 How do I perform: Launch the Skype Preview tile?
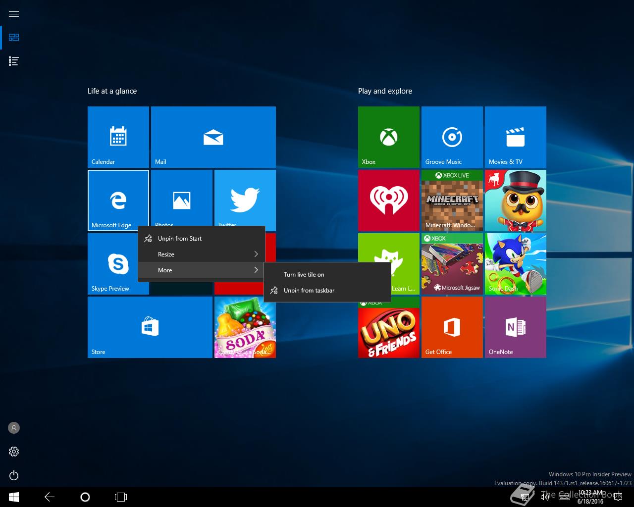(112, 264)
